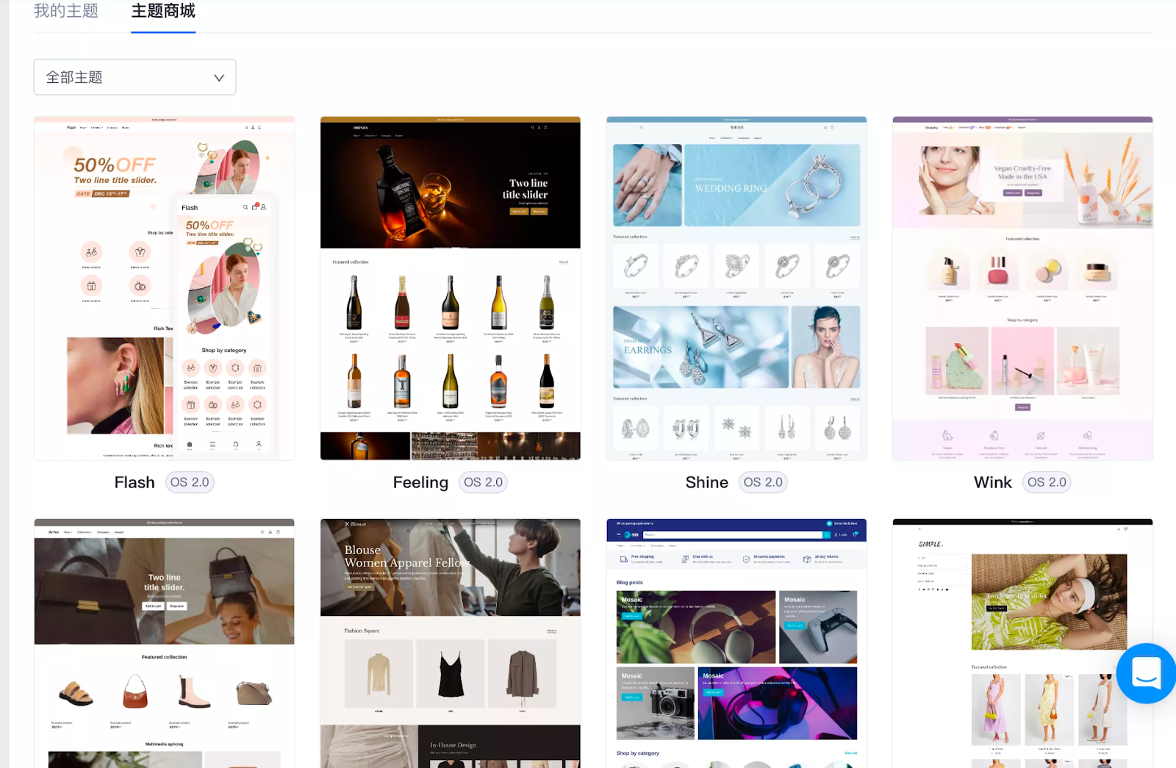
Task: Click the OS 2.0 badge beside Flash
Action: click(190, 482)
